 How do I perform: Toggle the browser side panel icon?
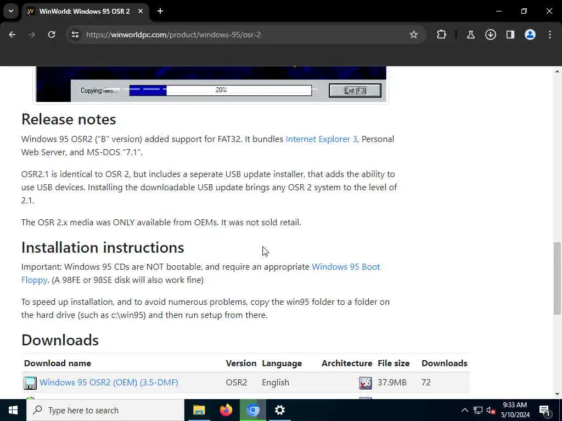(510, 35)
